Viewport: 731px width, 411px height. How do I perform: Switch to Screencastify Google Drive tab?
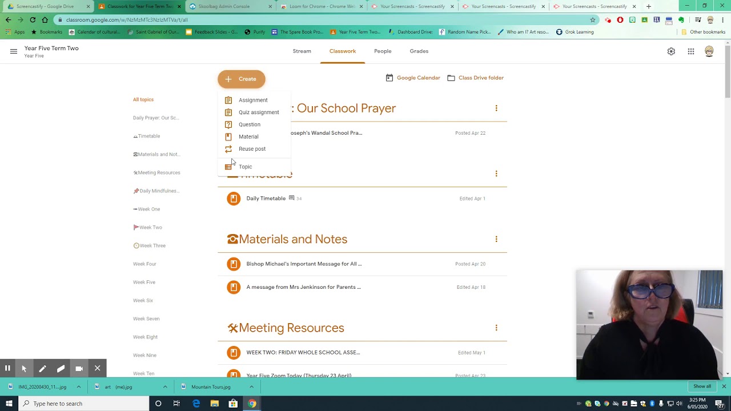46,6
